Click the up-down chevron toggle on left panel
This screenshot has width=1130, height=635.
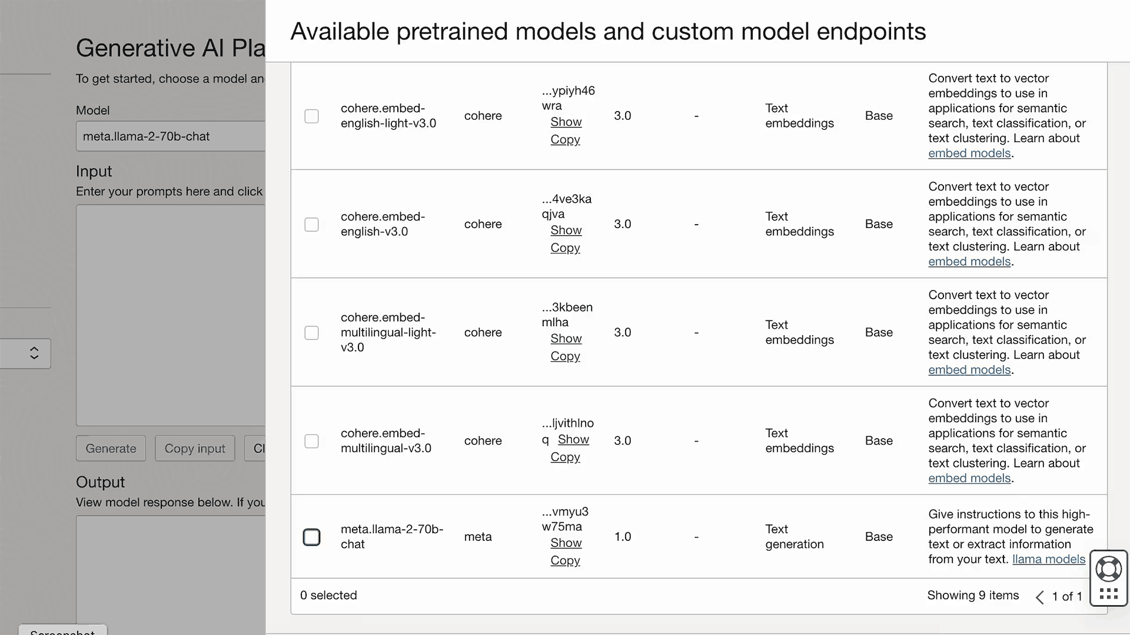tap(34, 353)
